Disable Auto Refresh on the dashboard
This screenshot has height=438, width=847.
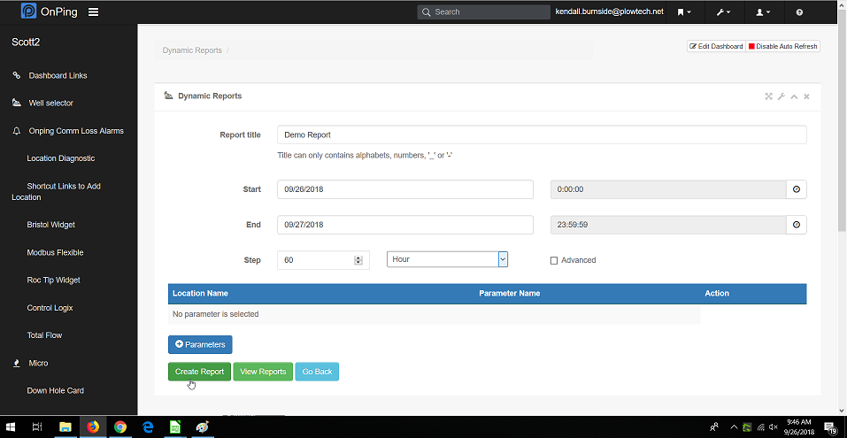(783, 46)
